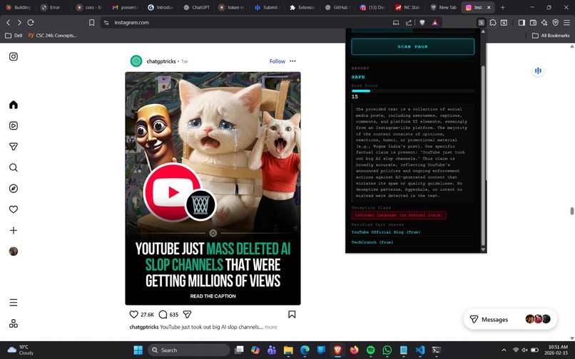Open Brave Shields lion icon

(x=422, y=23)
